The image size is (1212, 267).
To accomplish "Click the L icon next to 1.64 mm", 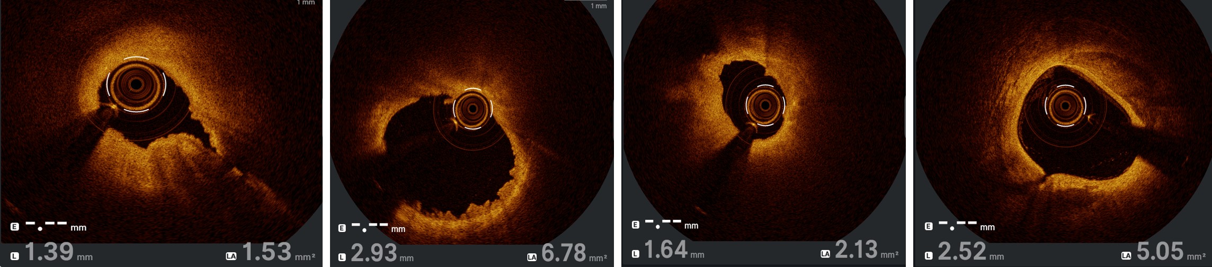I will coord(636,254).
